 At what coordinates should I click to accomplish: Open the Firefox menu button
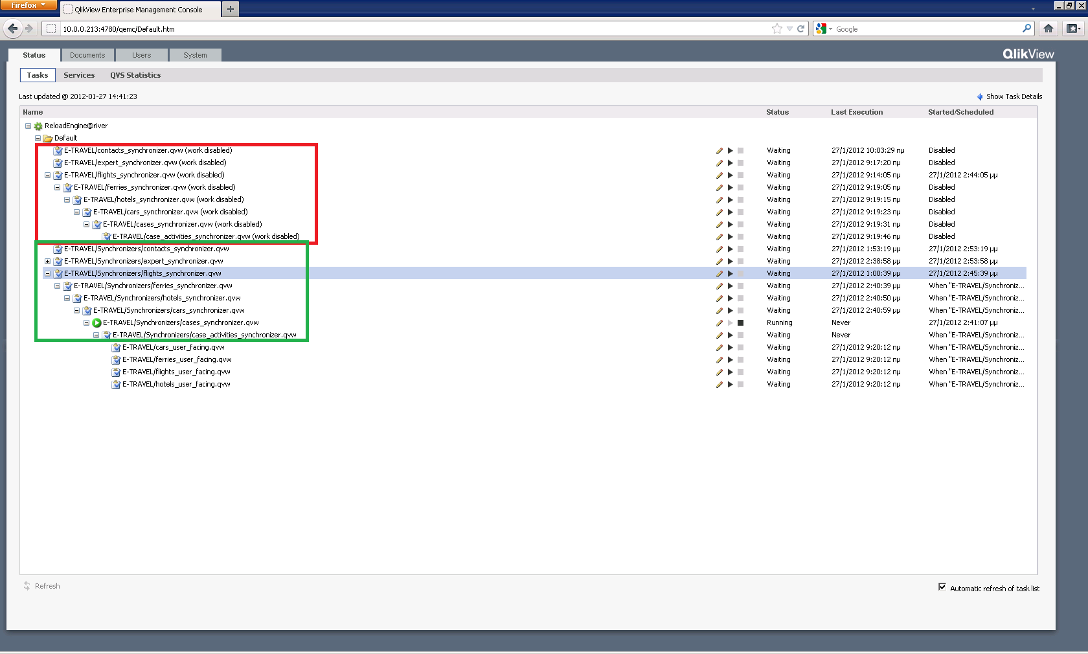pyautogui.click(x=28, y=5)
